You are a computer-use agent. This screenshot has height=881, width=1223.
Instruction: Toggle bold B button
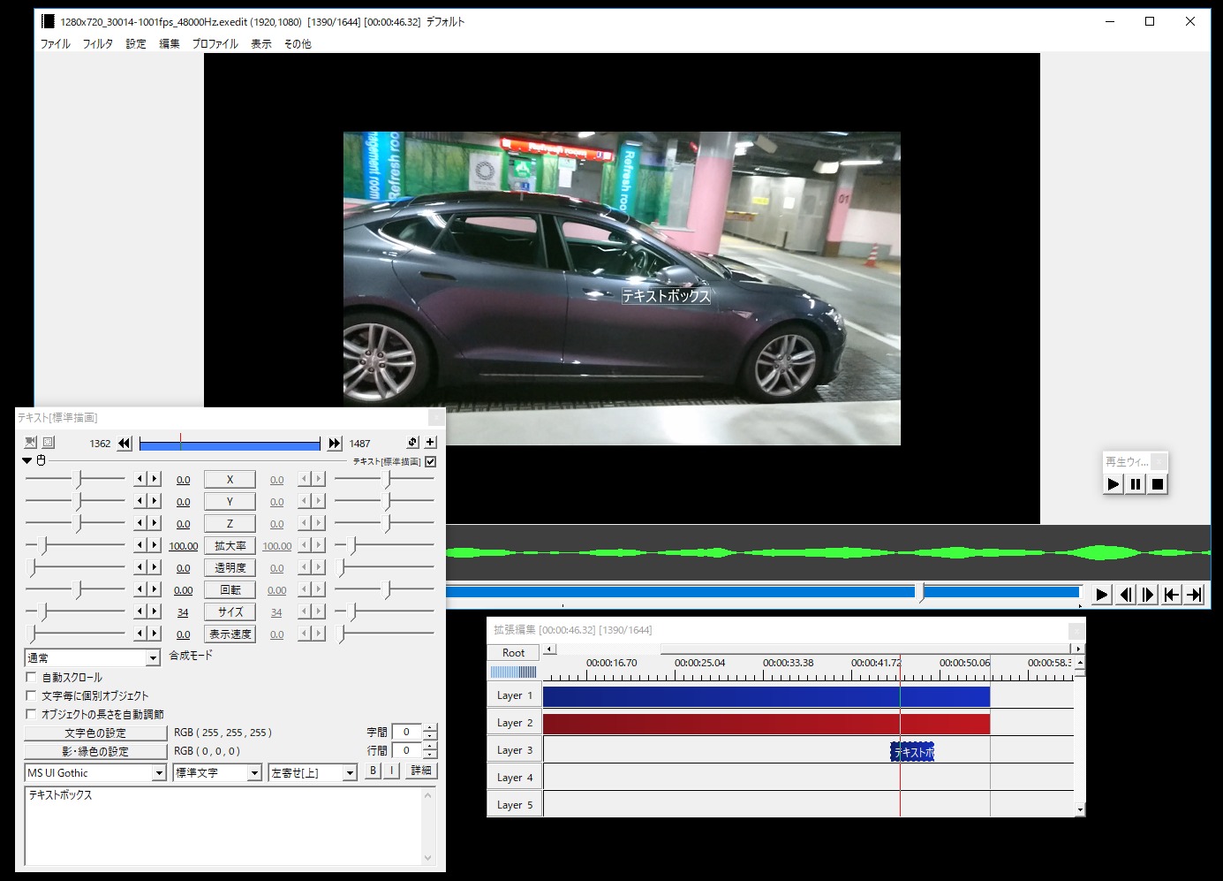point(373,771)
